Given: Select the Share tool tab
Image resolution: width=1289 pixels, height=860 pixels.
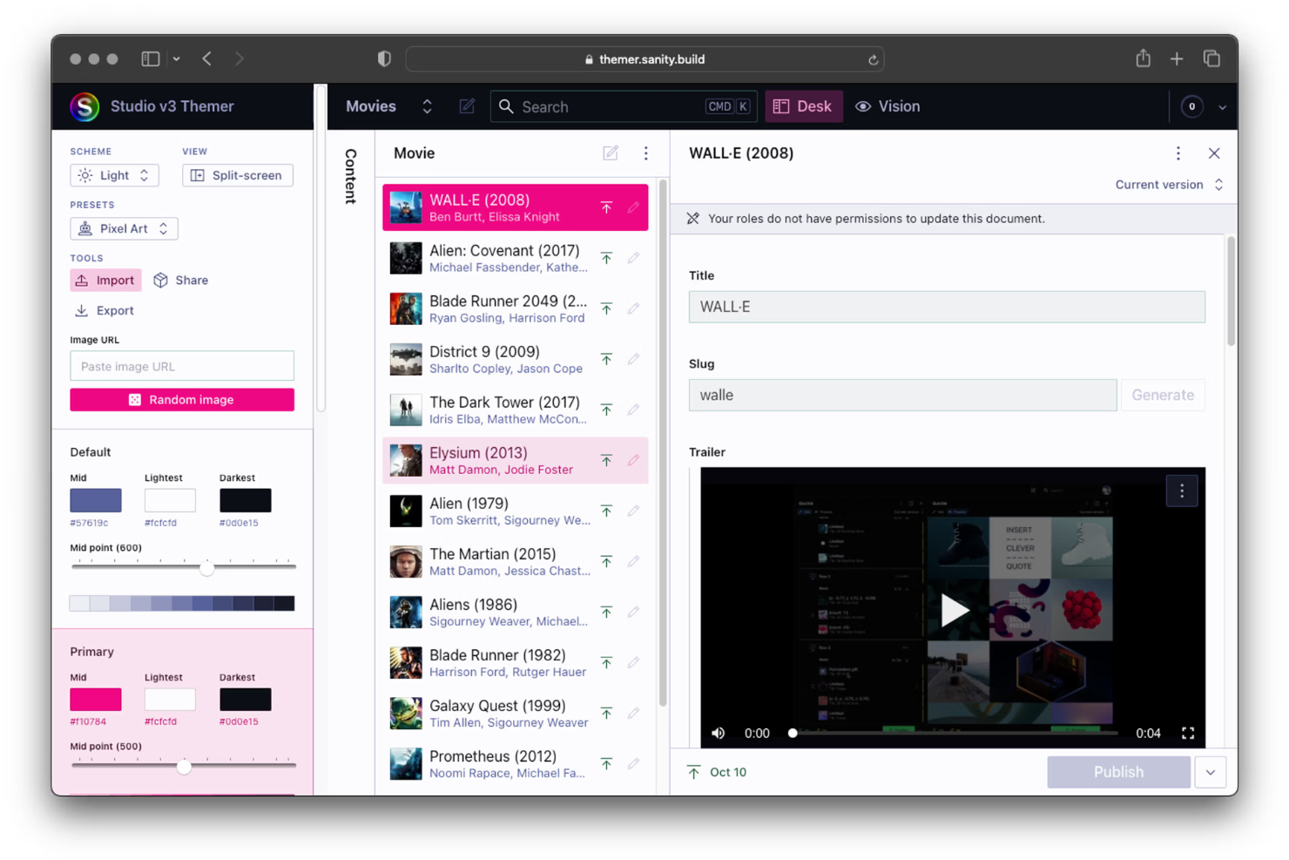Looking at the screenshot, I should pos(181,281).
